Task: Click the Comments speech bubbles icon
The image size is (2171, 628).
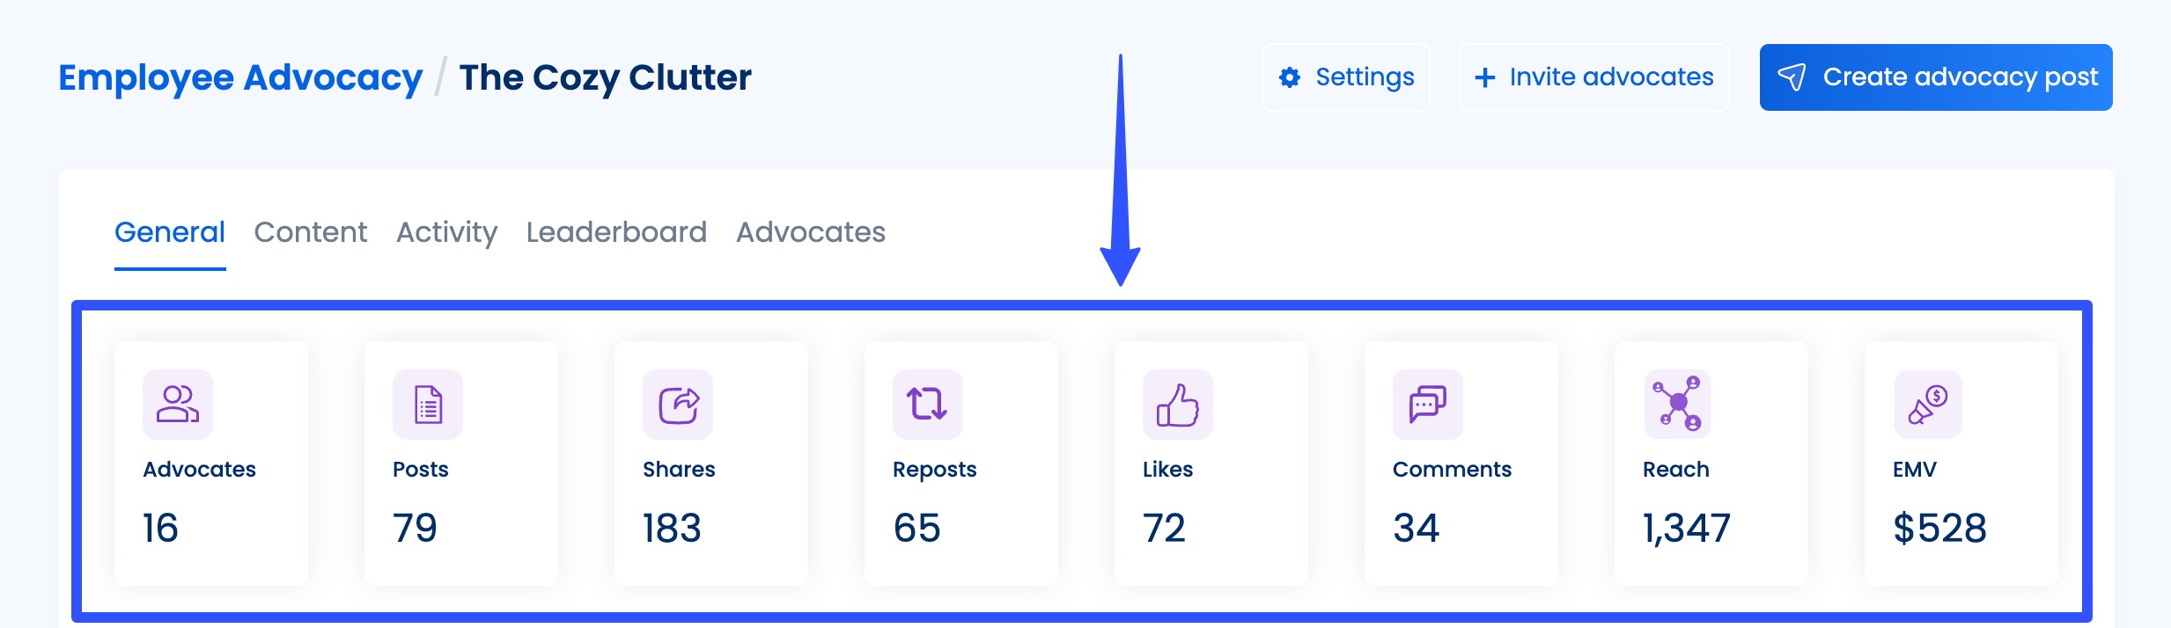Action: pos(1427,405)
